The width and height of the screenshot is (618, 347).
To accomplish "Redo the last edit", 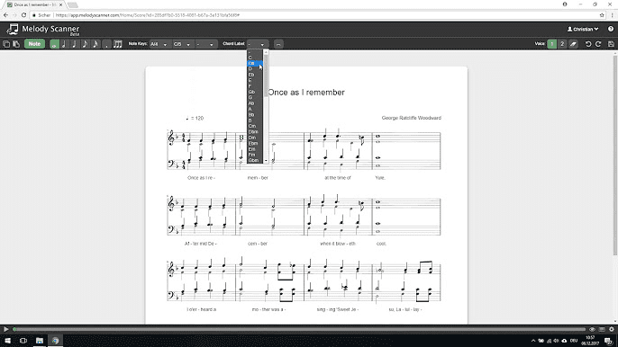I will (598, 44).
